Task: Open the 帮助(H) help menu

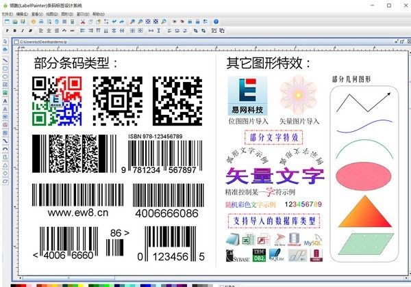Action: click(99, 14)
